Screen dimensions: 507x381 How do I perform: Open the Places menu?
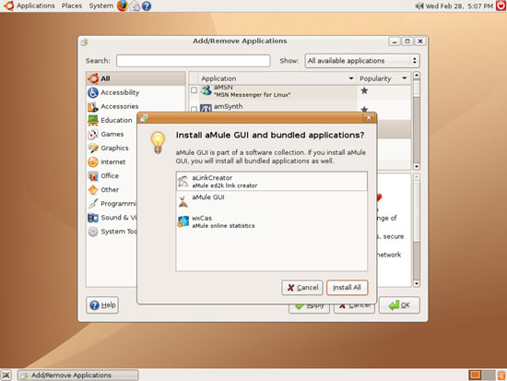[72, 6]
